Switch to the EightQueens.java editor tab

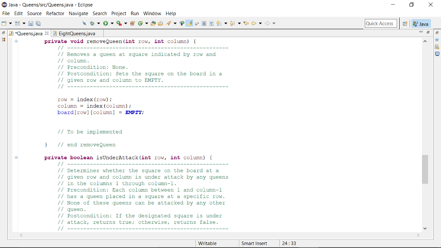pos(77,34)
